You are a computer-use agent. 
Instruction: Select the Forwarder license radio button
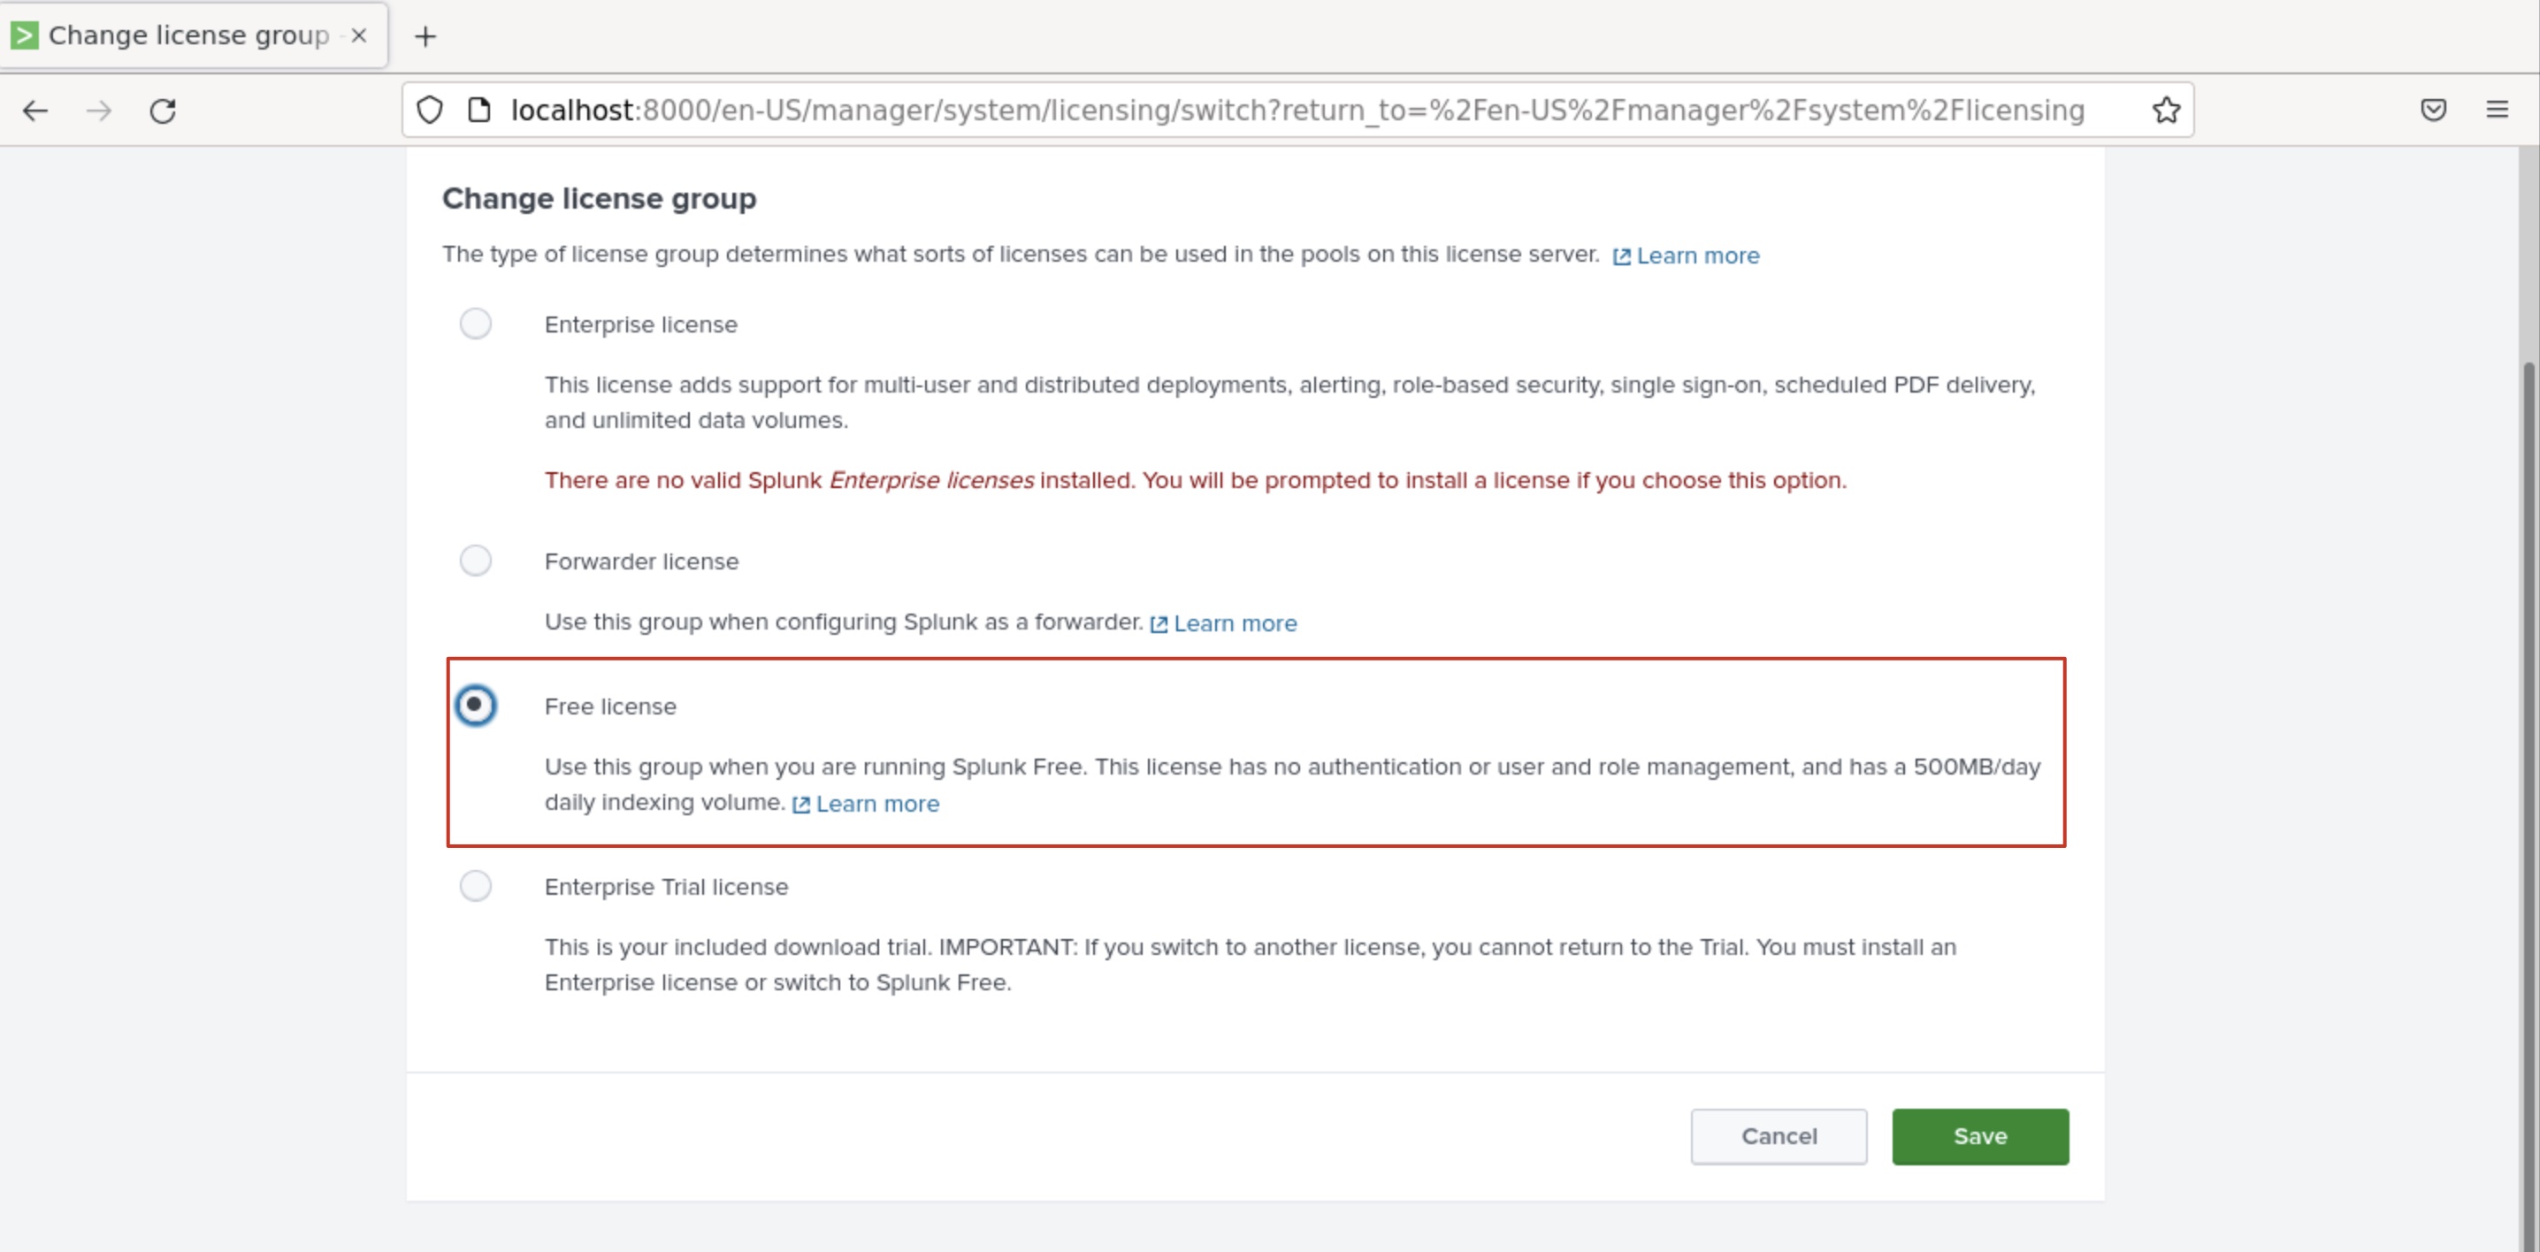[475, 560]
